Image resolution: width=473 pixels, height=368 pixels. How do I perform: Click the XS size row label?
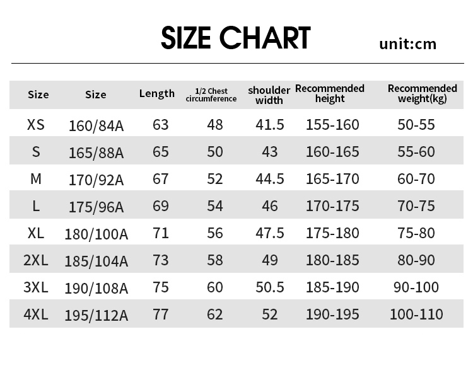36,125
